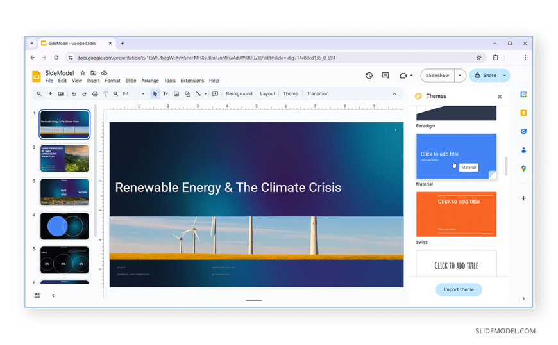Click the undo arrow icon
The width and height of the screenshot is (558, 345).
[74, 94]
